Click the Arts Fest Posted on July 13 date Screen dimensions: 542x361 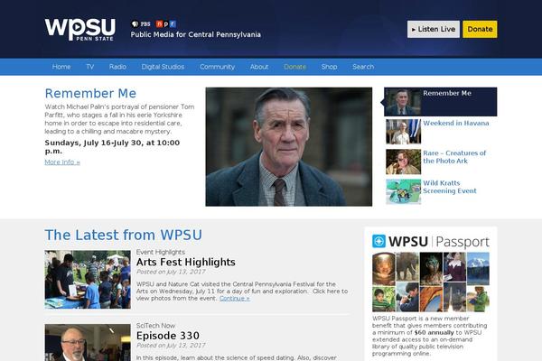(171, 272)
